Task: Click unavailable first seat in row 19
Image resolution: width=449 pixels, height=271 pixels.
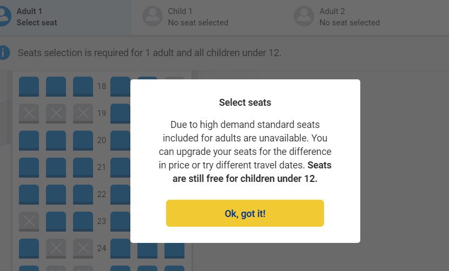Action: coord(29,113)
